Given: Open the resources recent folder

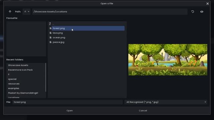Looking at the screenshot, I should pos(14,84).
